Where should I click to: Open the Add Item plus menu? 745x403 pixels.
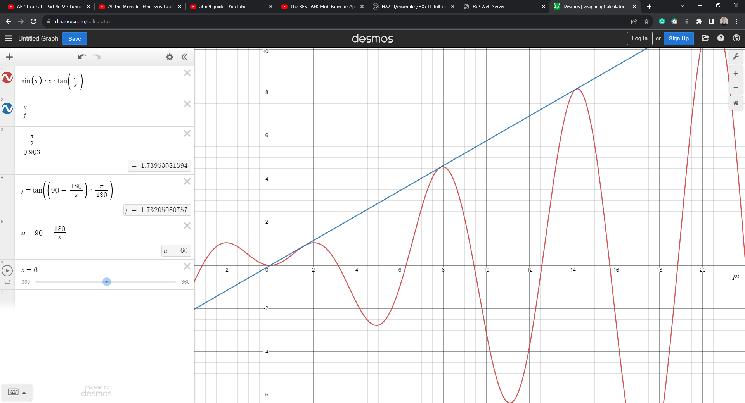point(10,57)
